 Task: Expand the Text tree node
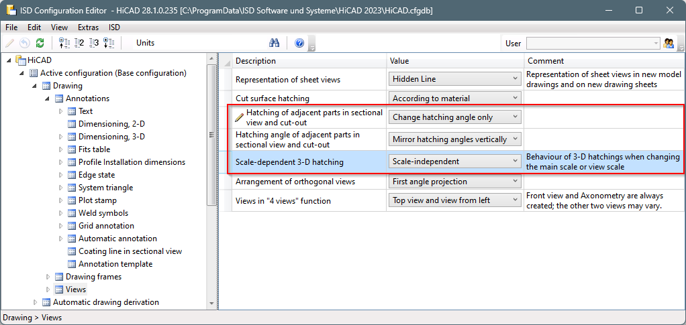click(61, 111)
